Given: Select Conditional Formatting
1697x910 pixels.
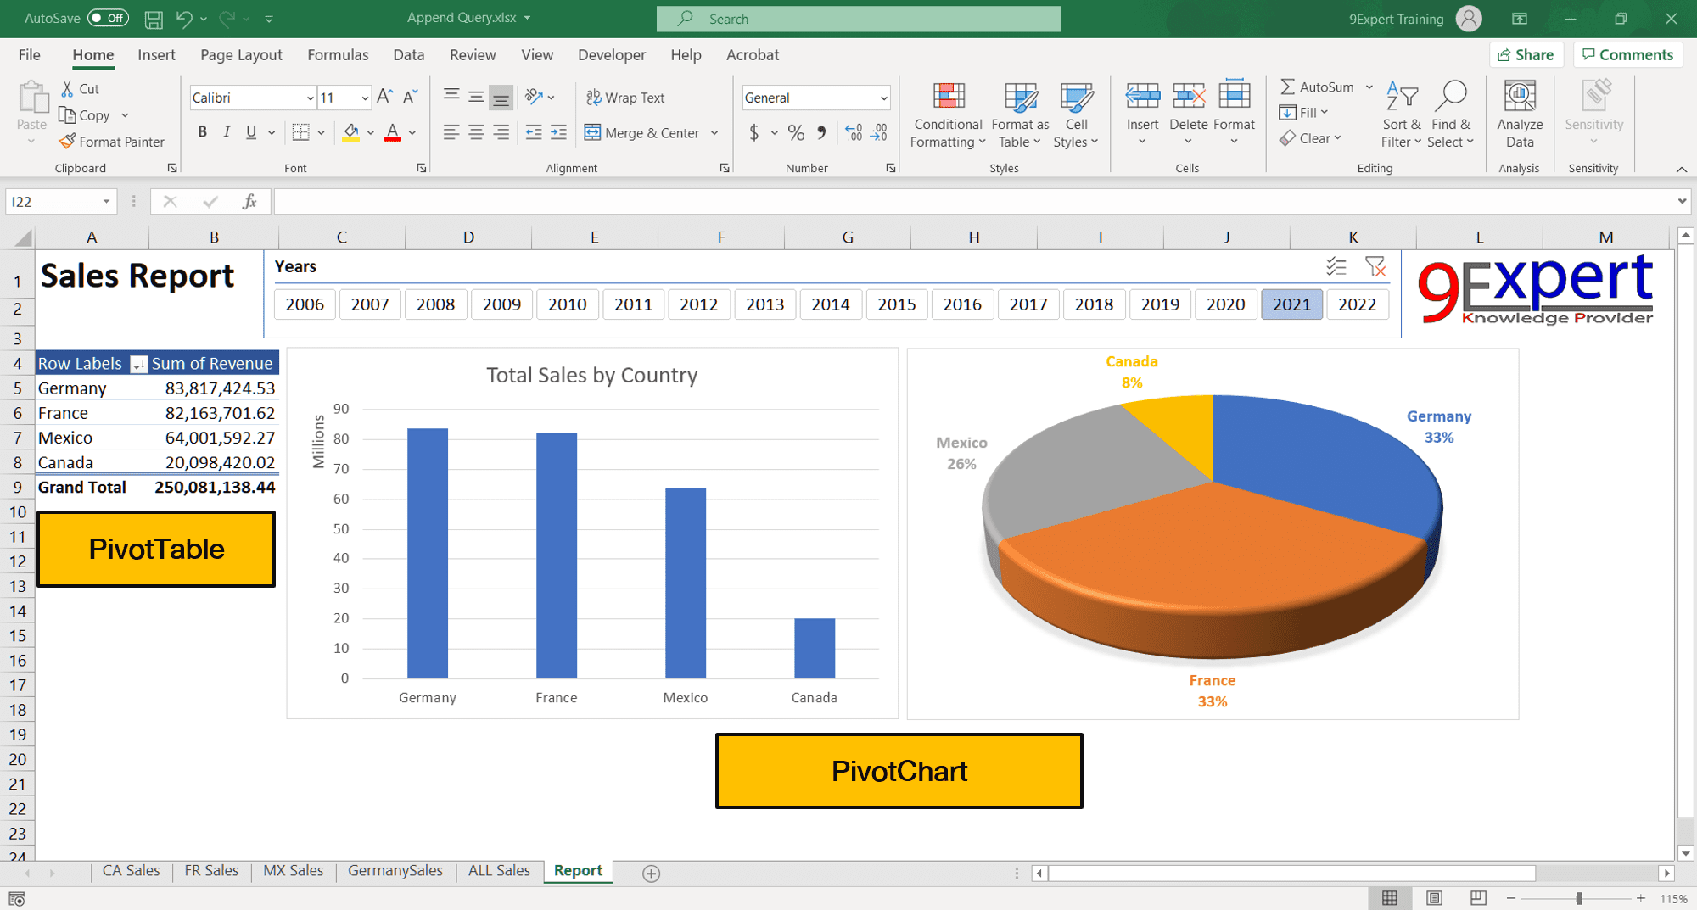Looking at the screenshot, I should [x=947, y=114].
